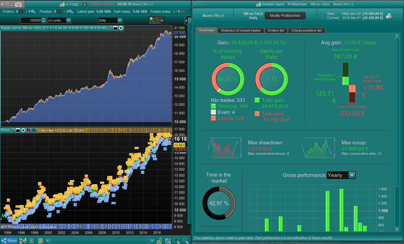Open position settings gears after Position count
The image size is (404, 244).
[x=71, y=11]
